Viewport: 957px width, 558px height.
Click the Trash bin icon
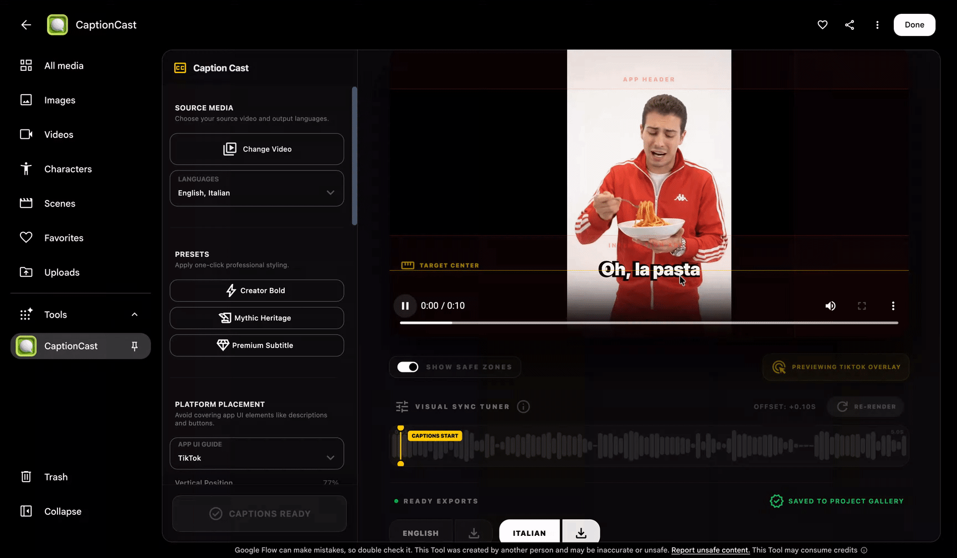[x=26, y=477]
